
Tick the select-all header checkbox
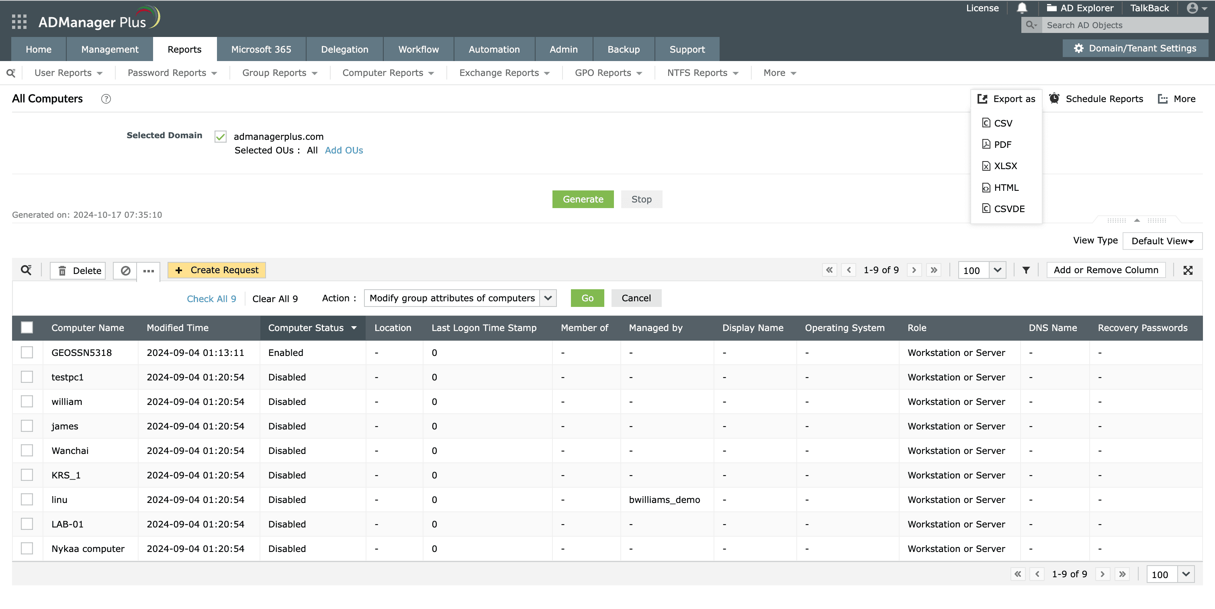point(27,328)
